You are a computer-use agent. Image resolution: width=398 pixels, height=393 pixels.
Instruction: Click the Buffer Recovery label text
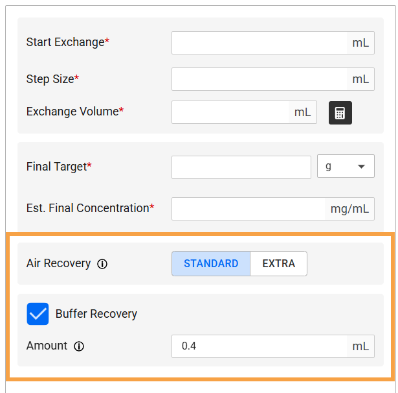96,314
